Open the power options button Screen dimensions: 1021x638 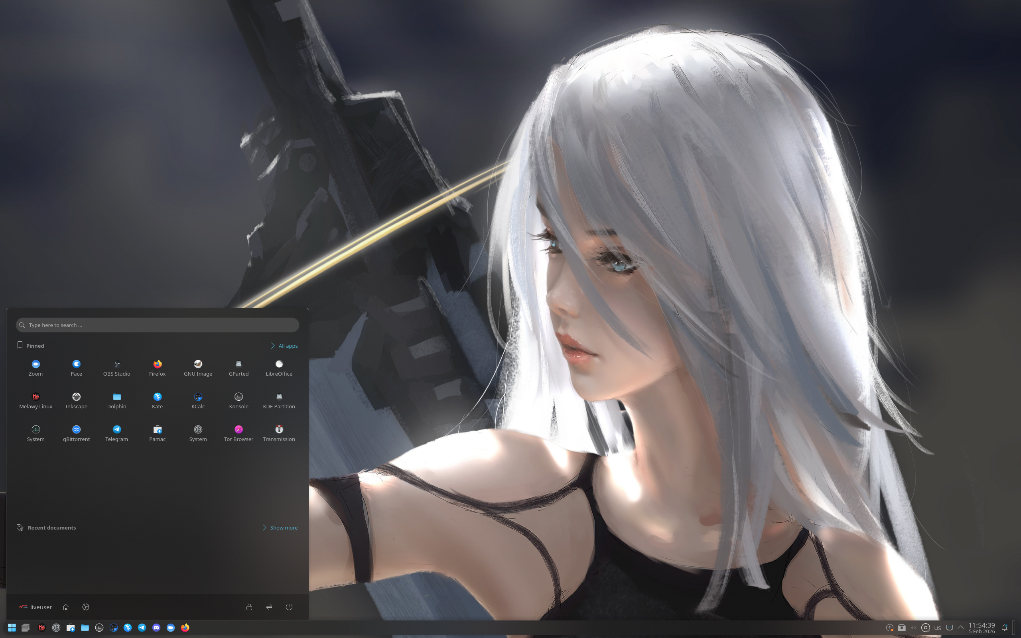(x=289, y=607)
